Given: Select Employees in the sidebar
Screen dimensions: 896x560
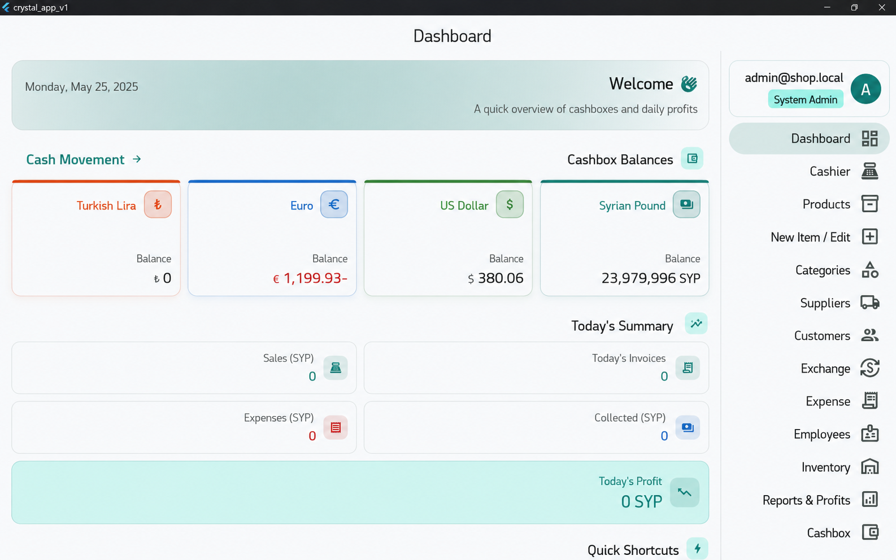Looking at the screenshot, I should coord(809,434).
